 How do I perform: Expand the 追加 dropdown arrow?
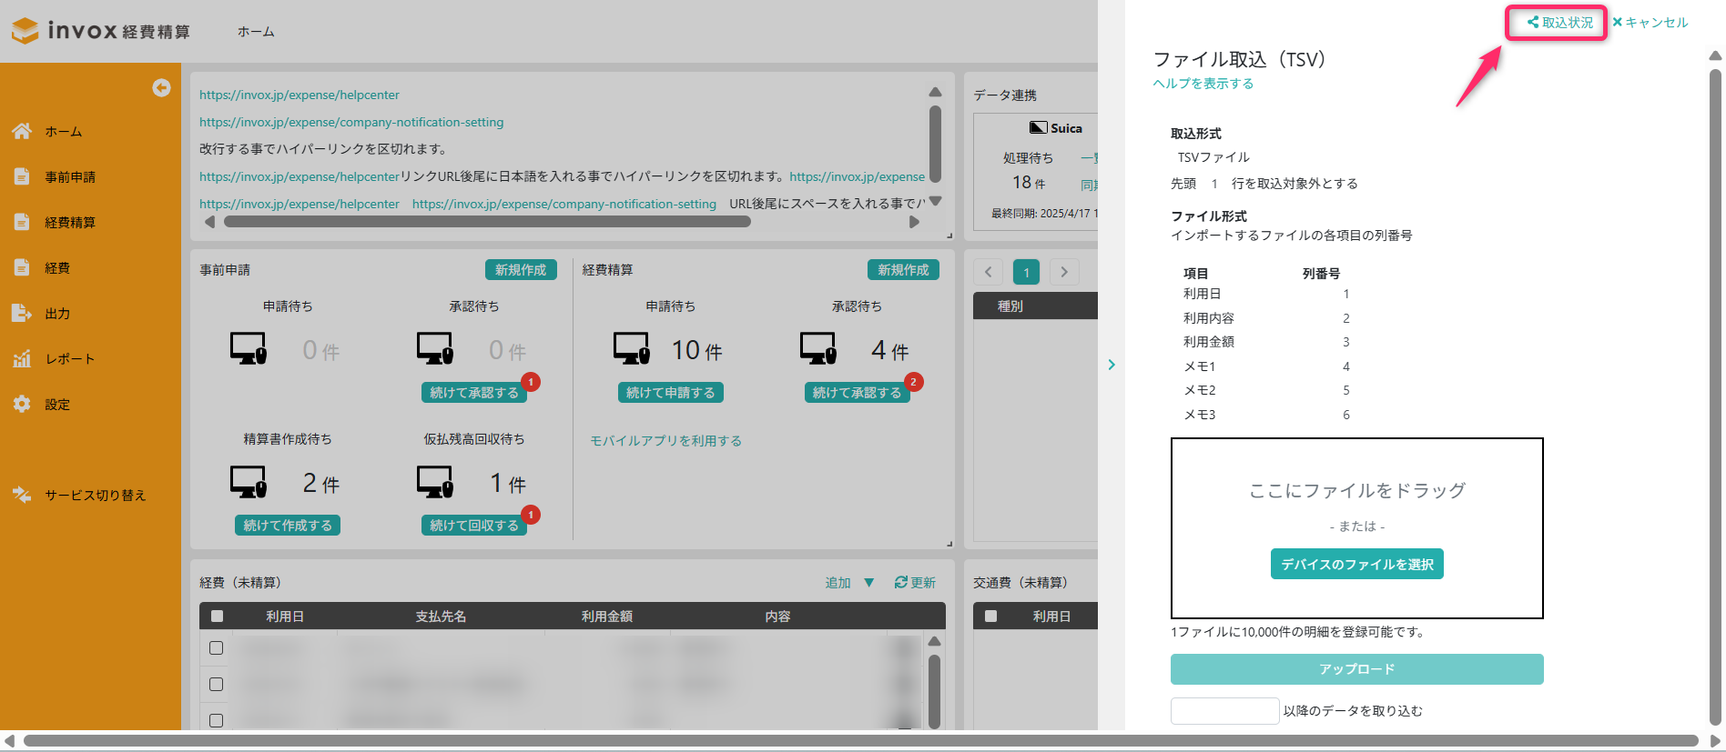click(868, 583)
